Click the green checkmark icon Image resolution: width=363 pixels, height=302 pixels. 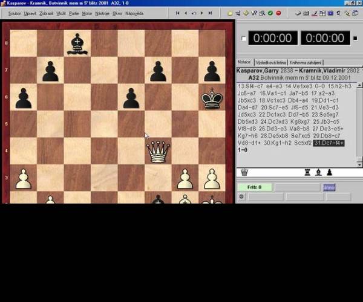click(270, 13)
